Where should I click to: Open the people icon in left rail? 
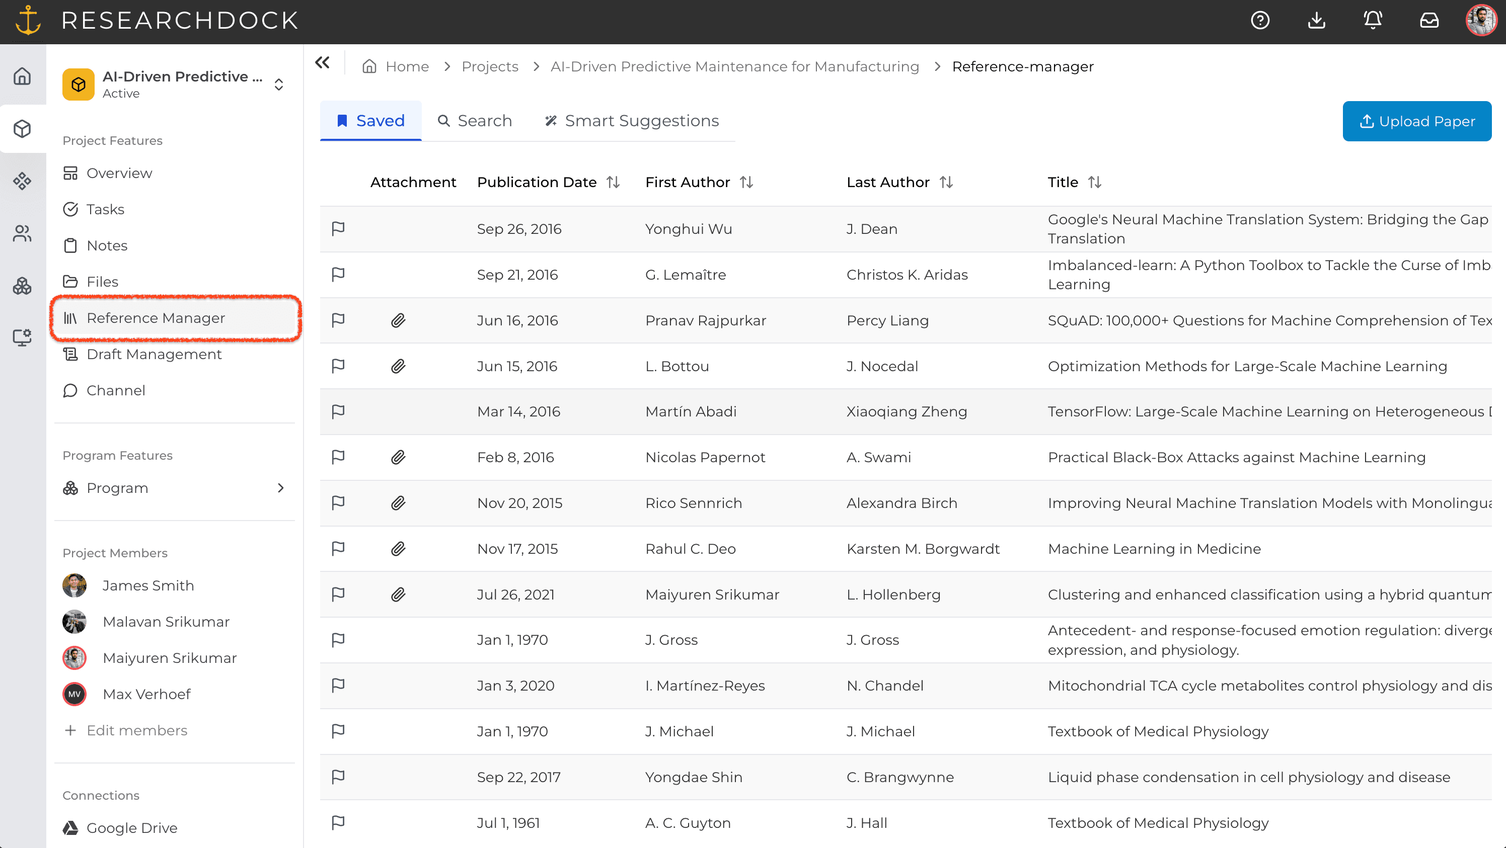click(22, 233)
